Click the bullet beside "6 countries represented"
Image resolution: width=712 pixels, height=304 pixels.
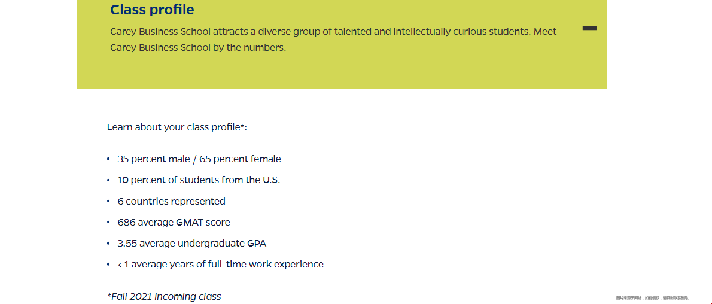[108, 201]
